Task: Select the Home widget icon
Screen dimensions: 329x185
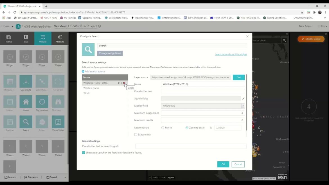Action: pyautogui.click(x=26, y=102)
